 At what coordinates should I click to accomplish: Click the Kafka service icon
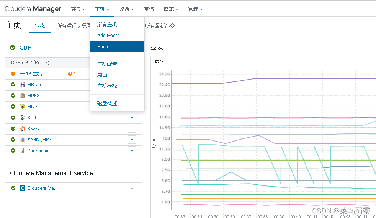23,118
